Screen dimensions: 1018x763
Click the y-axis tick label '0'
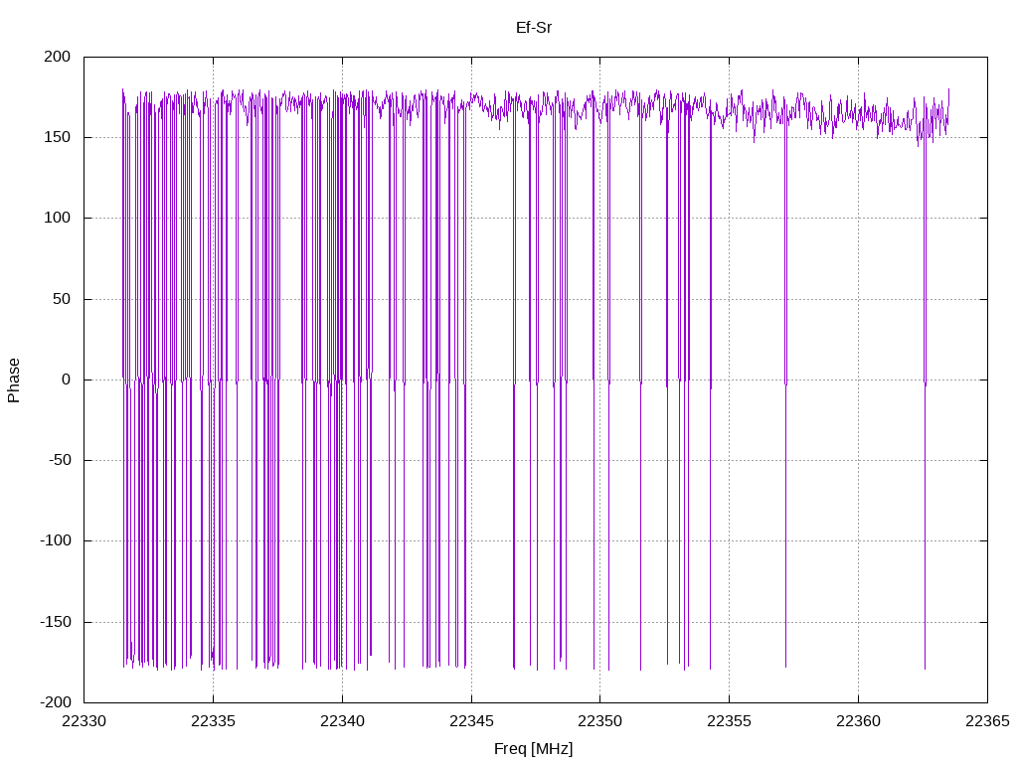[67, 380]
